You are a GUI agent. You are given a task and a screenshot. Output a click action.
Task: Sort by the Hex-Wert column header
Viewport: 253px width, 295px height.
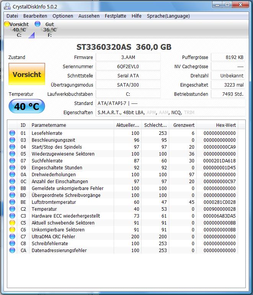pos(217,125)
